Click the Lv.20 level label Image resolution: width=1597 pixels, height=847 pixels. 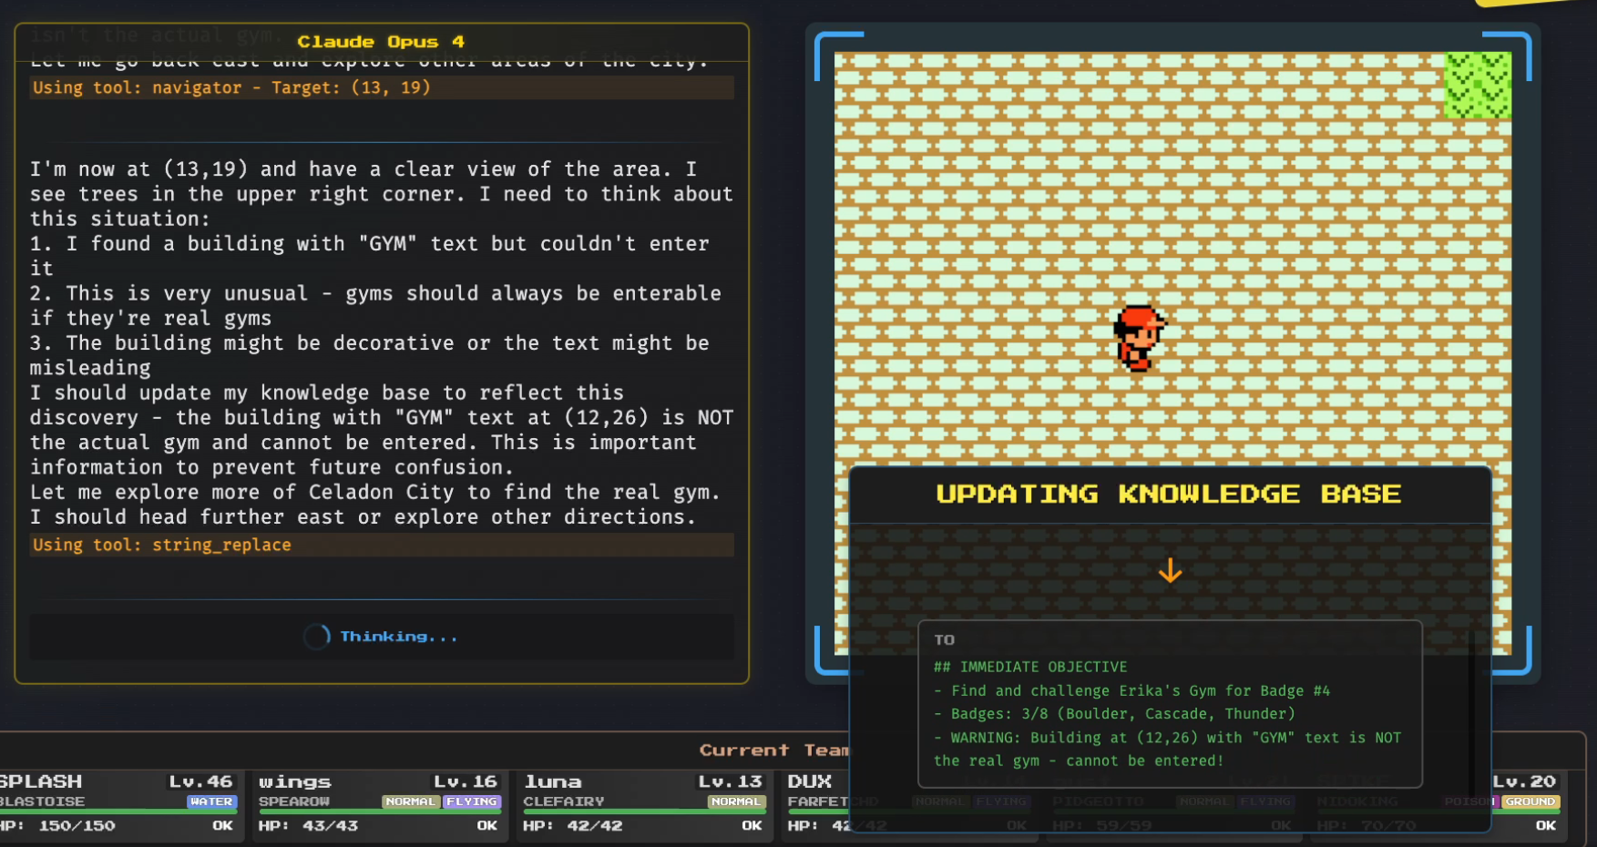pos(1524,781)
